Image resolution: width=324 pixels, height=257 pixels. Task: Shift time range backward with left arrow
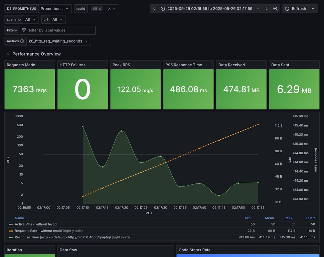[x=154, y=9]
